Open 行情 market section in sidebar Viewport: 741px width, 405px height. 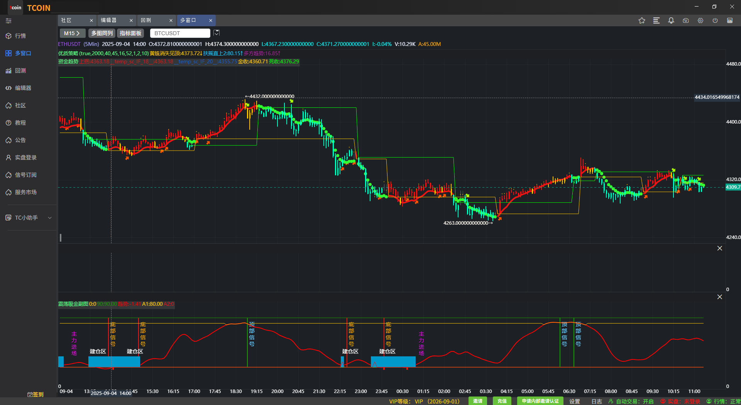point(16,36)
